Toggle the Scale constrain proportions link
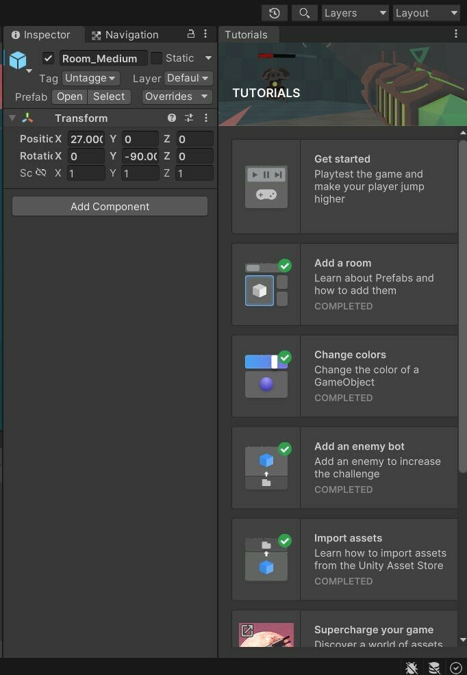The width and height of the screenshot is (467, 675). [41, 173]
